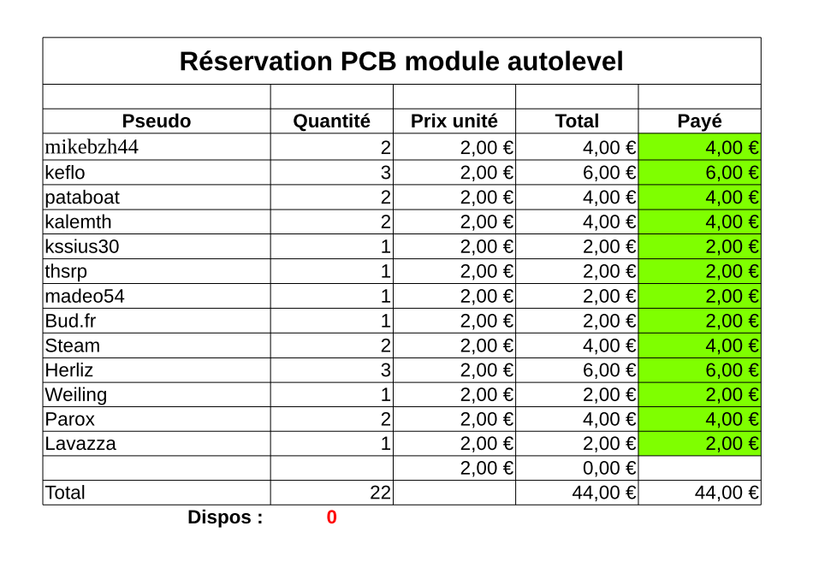Select the "kssius30" pseudo cell
This screenshot has height=585, width=813.
(157, 247)
